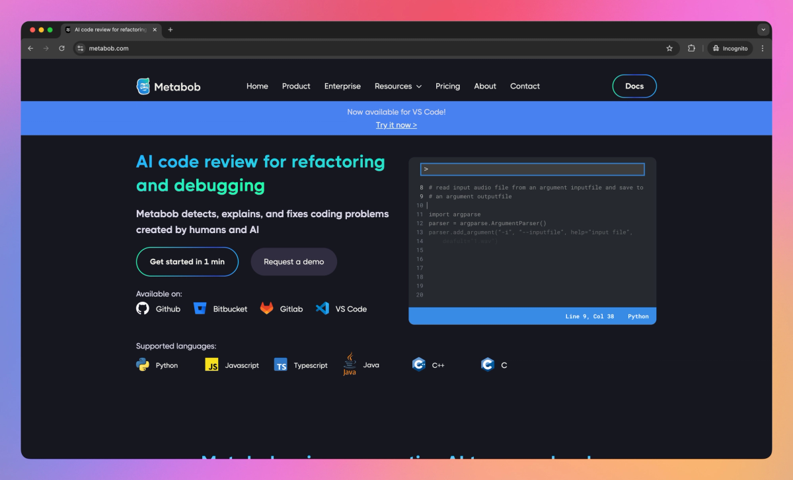Click the Python language icon

[143, 364]
